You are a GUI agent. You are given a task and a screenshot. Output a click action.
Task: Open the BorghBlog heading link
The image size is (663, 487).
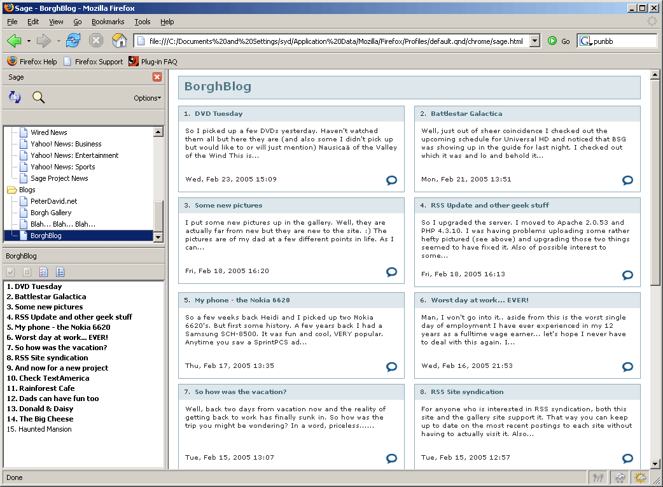click(218, 87)
